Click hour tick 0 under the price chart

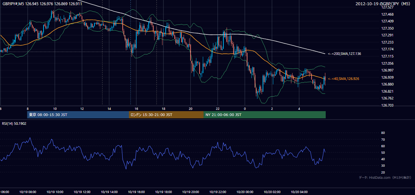[x=245, y=109]
